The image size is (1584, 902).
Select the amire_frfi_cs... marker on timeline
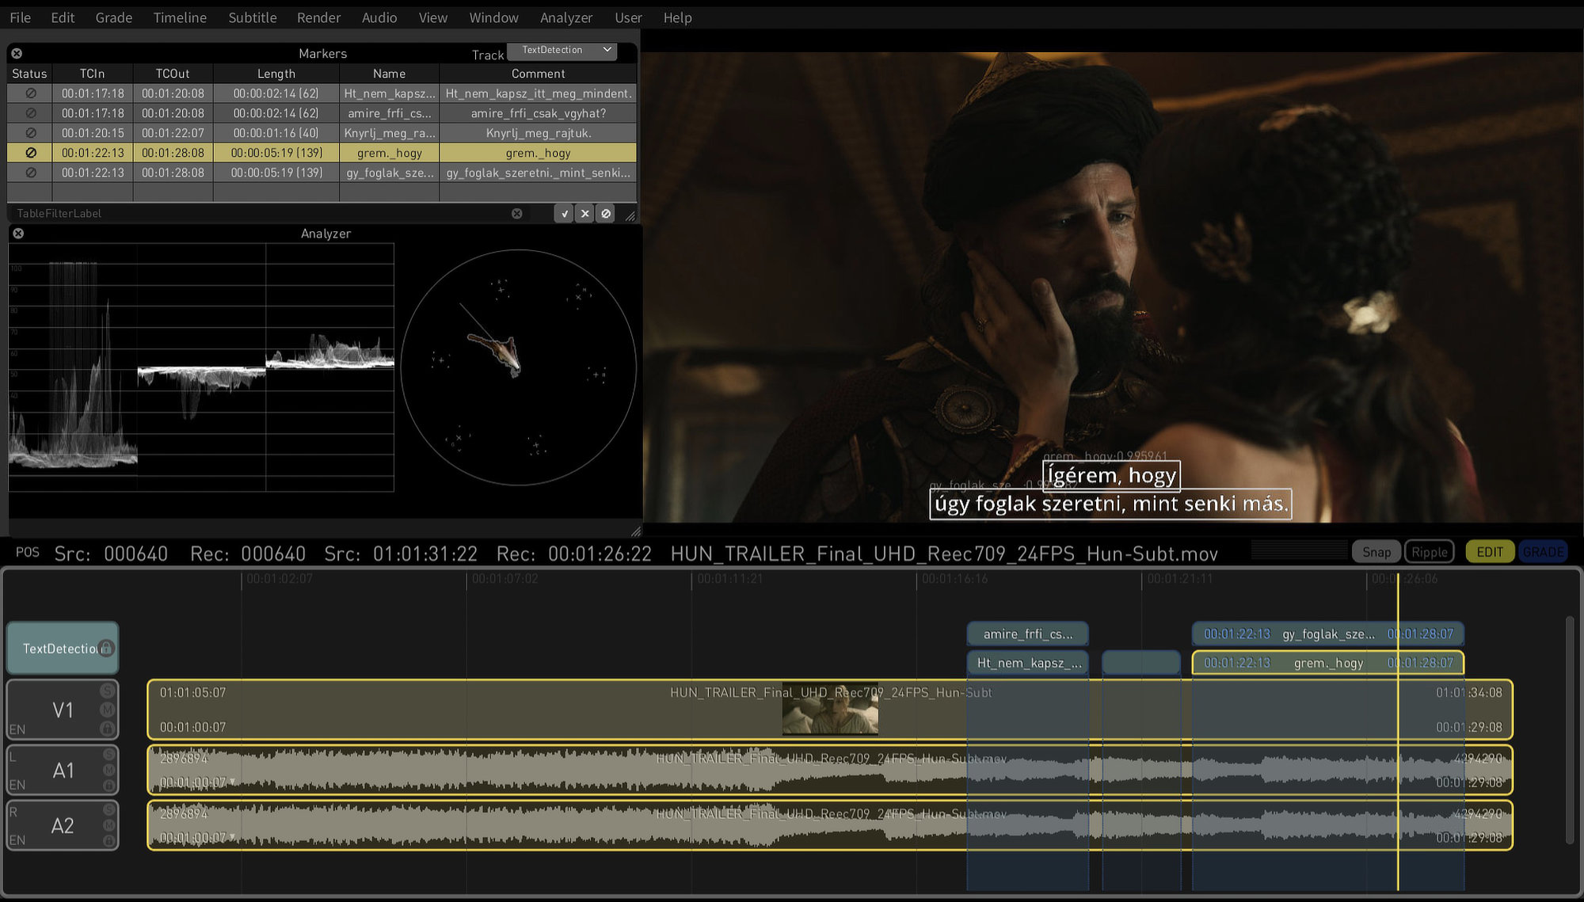pos(1028,634)
